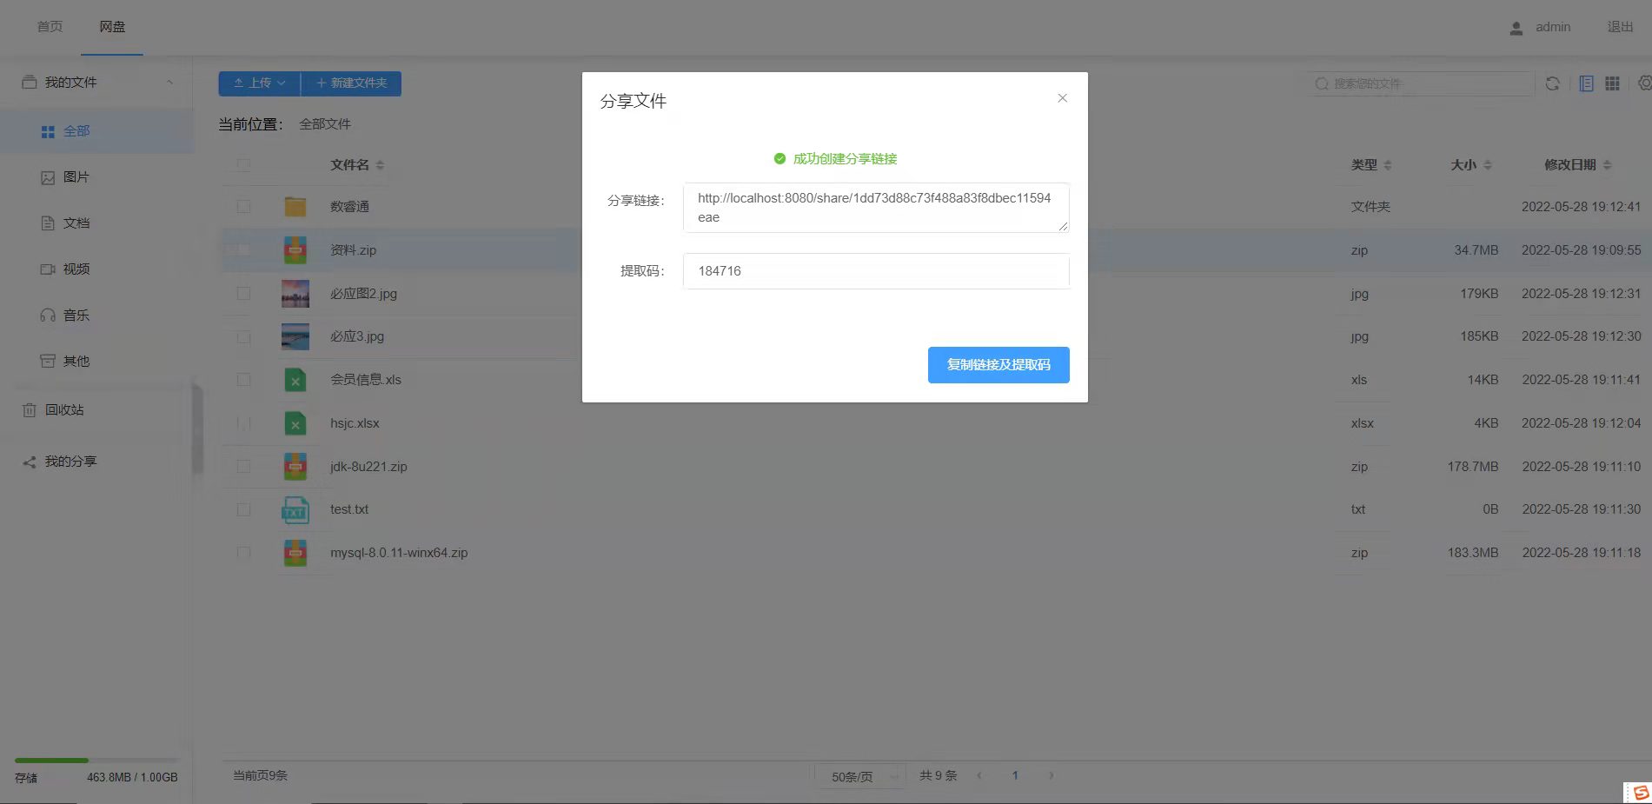Check the 会员信息.xls row checkbox
The height and width of the screenshot is (804, 1652).
tap(243, 380)
